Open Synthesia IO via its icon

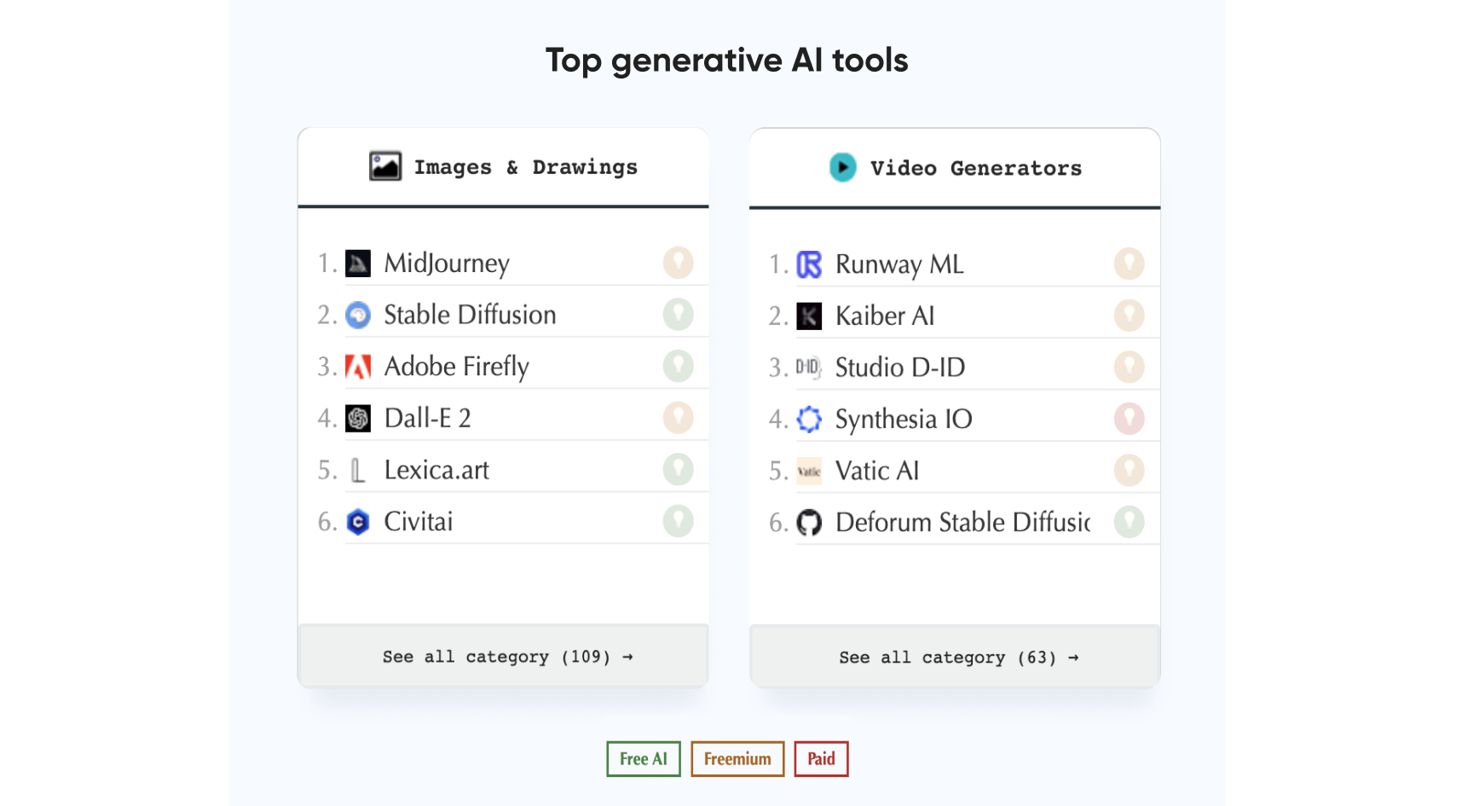pos(810,419)
